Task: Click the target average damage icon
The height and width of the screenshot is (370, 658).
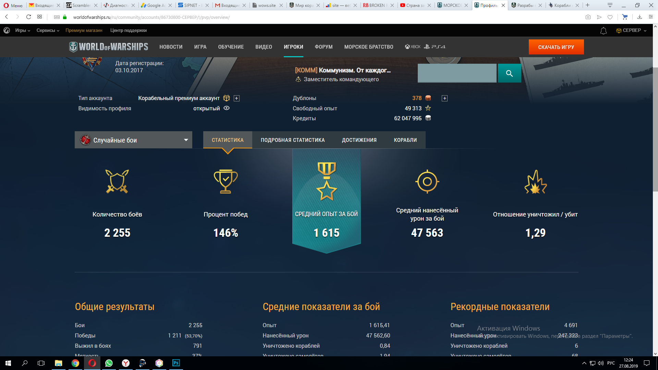Action: [x=427, y=182]
